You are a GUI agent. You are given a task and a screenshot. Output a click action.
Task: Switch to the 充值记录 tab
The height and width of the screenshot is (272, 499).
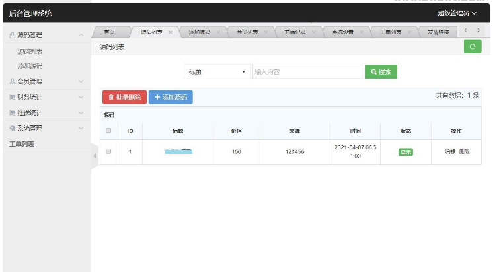pos(295,32)
